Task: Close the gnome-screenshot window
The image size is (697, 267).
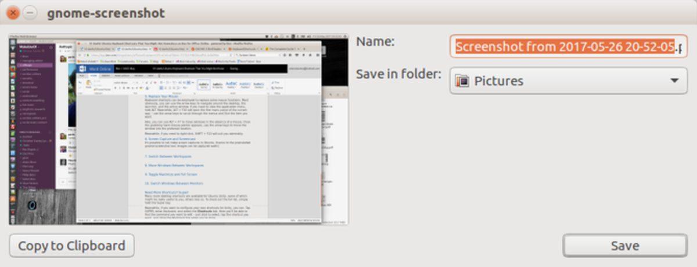Action: (x=13, y=13)
